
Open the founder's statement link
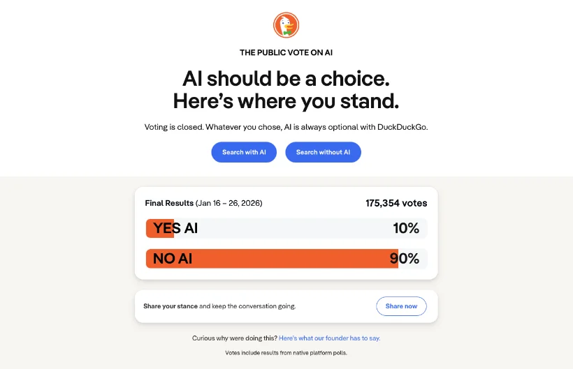point(330,338)
